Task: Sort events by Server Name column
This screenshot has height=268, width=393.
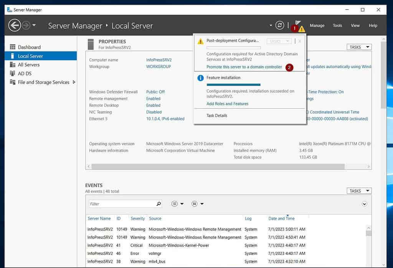Action: [x=99, y=218]
